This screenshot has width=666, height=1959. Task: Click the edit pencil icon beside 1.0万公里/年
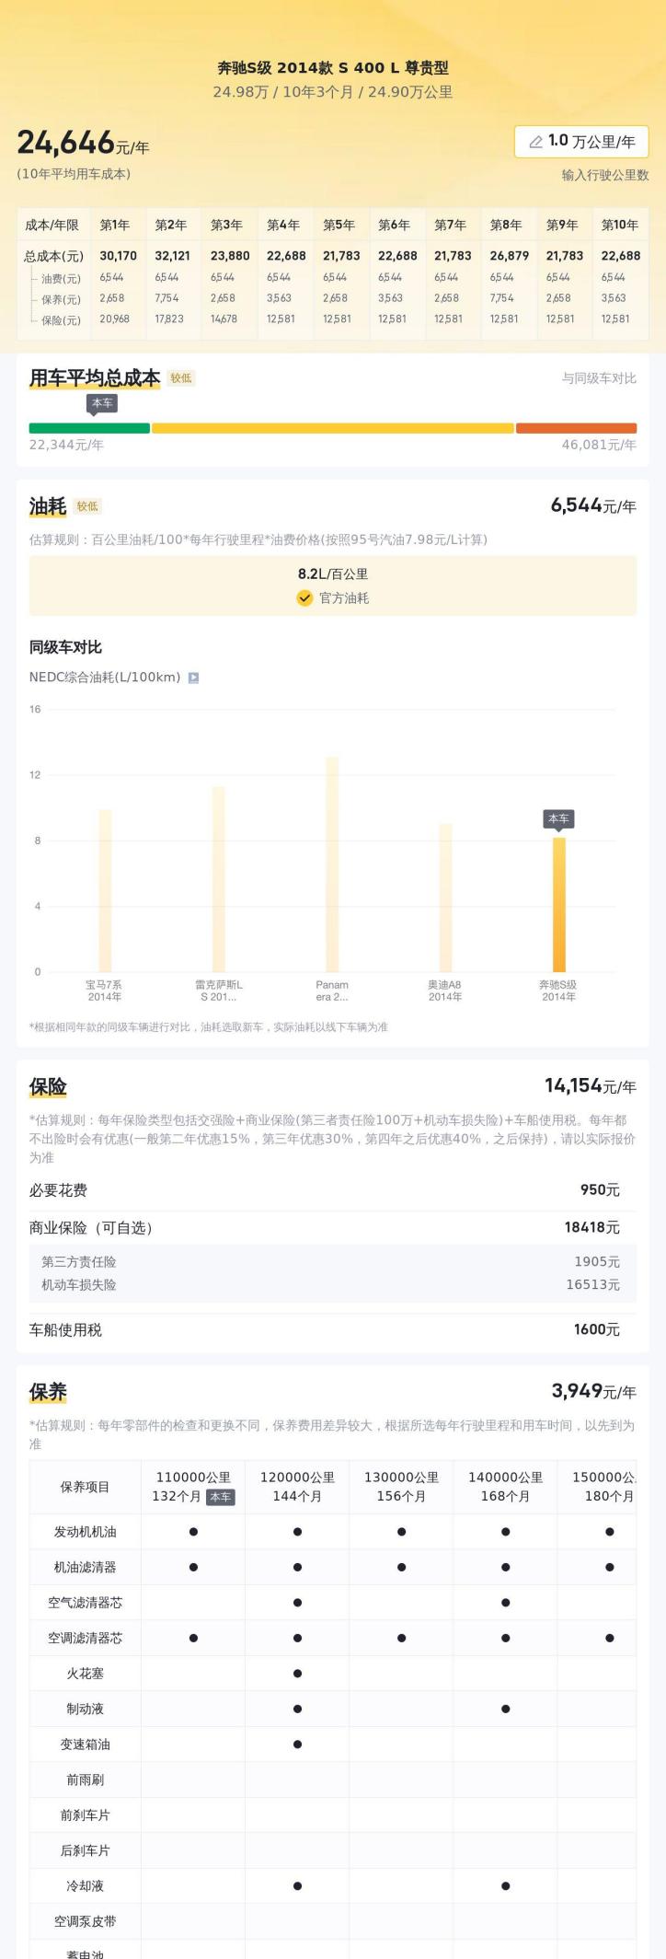(x=535, y=142)
